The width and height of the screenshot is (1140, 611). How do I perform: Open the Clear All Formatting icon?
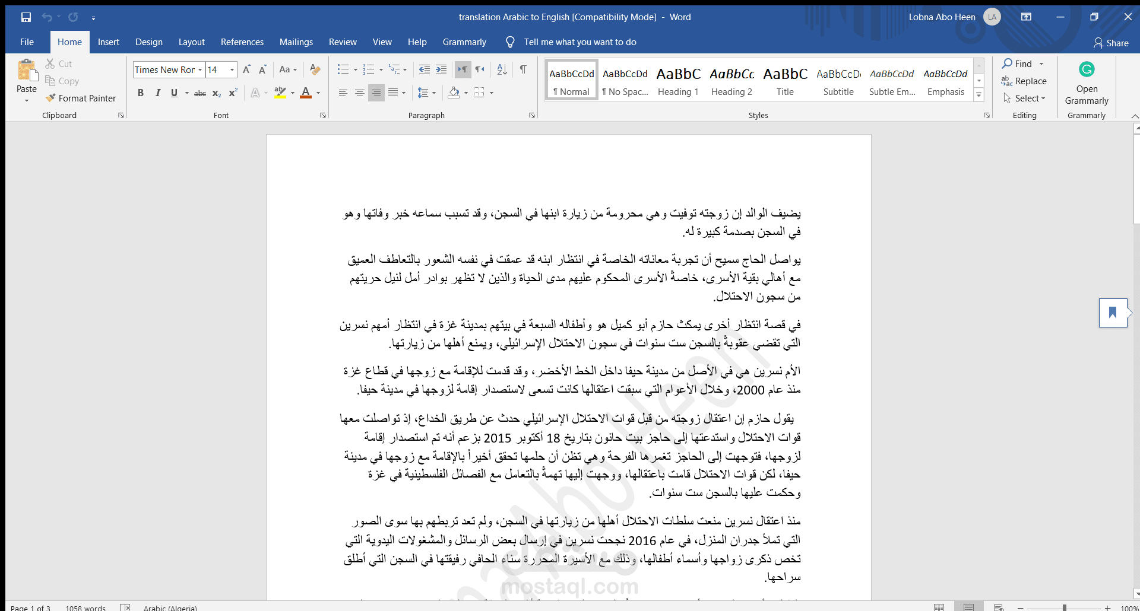(x=315, y=69)
